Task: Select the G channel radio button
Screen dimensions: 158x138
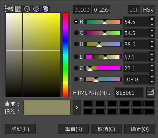Action: 76,33
